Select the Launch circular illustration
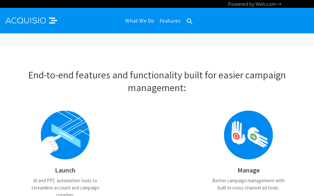Screen dimensions: 314x196 (65, 135)
